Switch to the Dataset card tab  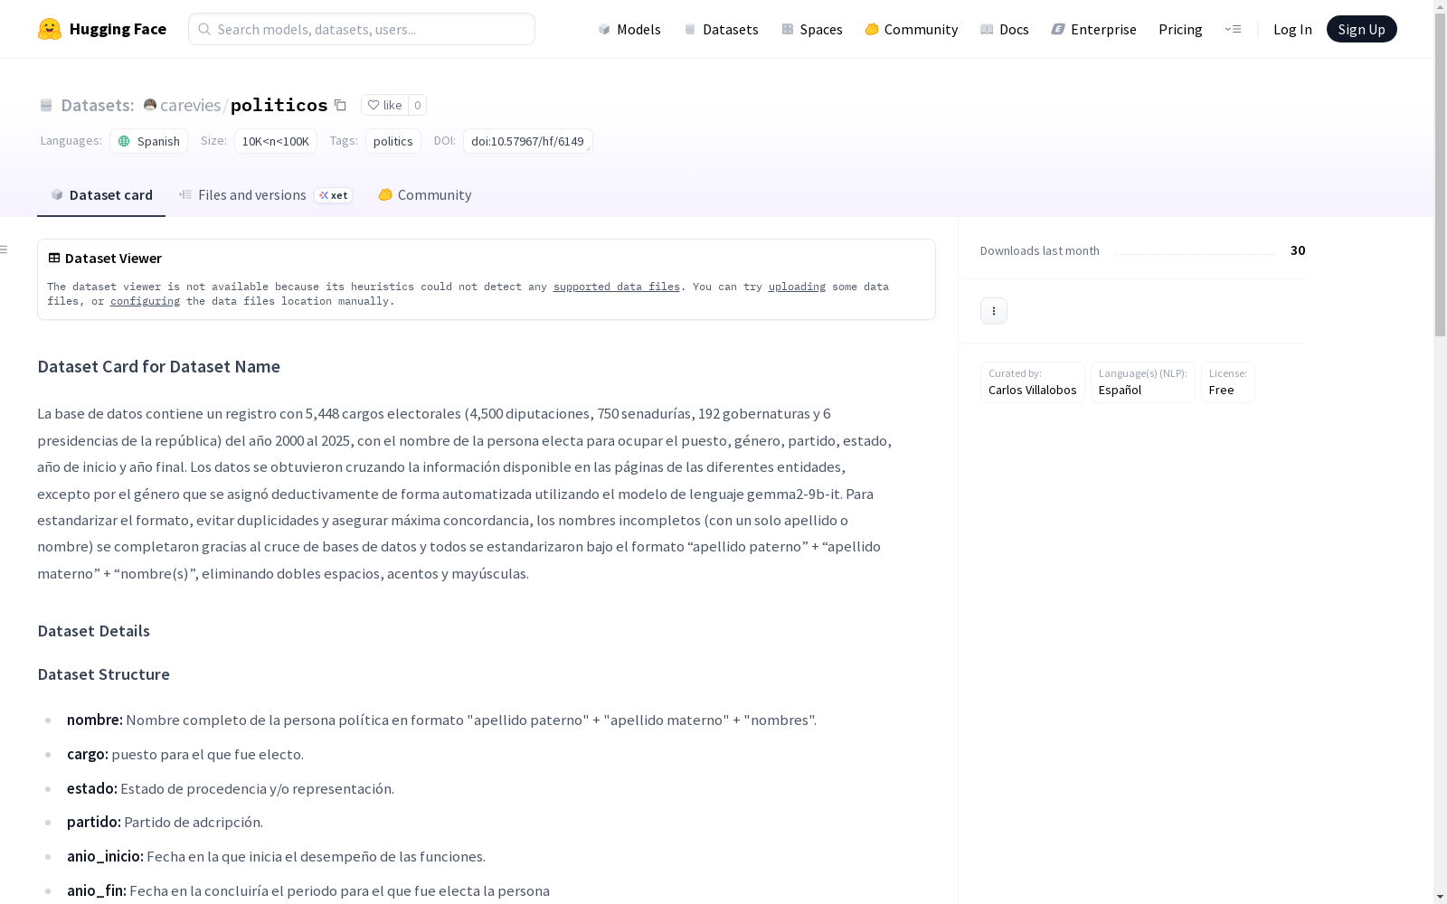tap(101, 195)
